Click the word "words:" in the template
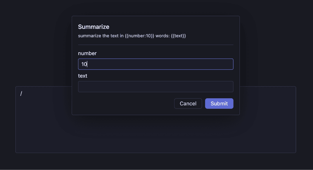The height and width of the screenshot is (170, 313). 163,36
